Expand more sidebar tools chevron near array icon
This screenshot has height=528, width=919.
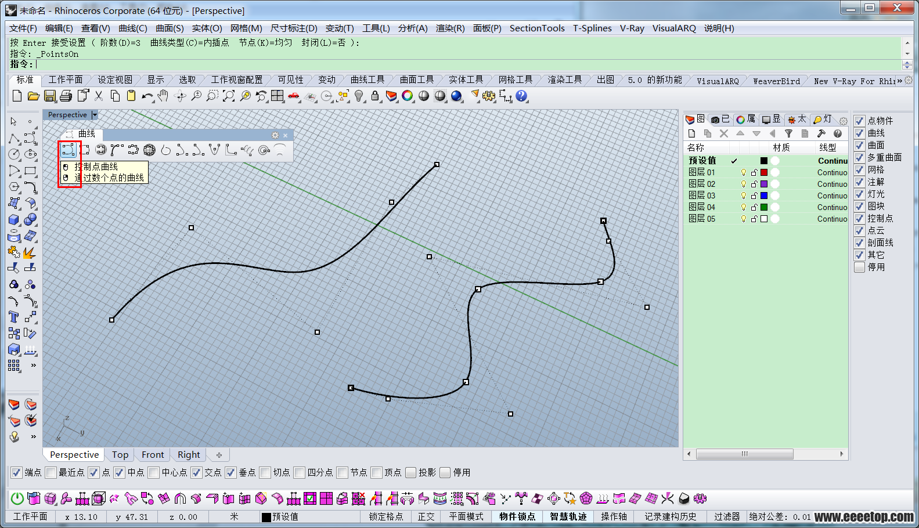click(33, 365)
